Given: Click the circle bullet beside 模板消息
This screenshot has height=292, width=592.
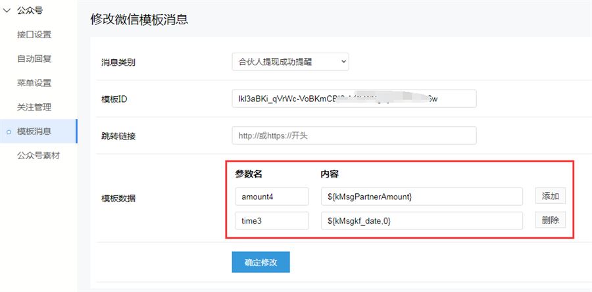Looking at the screenshot, I should [9, 132].
